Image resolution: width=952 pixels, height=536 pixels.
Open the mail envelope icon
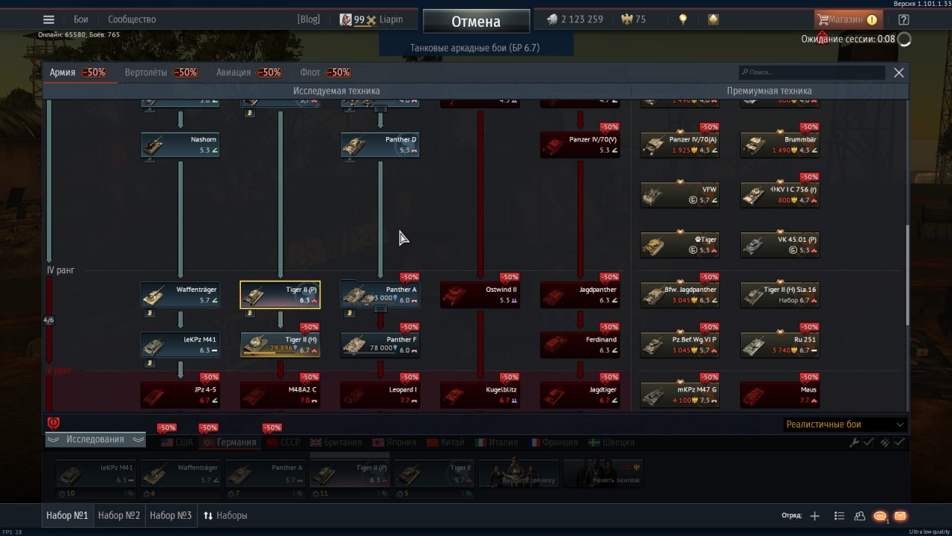point(901,516)
